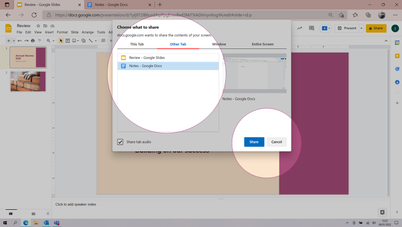Click the Print icon
The height and width of the screenshot is (227, 402).
pos(33,40)
